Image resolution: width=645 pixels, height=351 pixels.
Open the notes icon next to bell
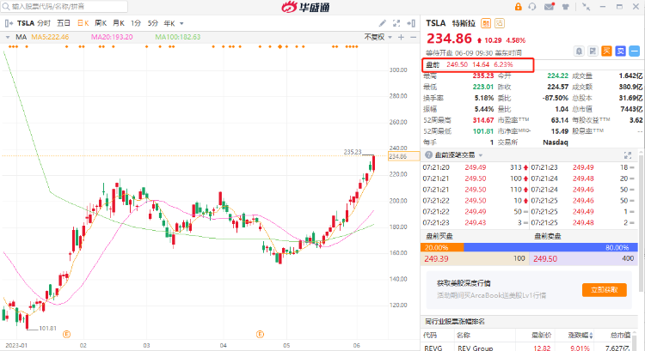point(593,51)
